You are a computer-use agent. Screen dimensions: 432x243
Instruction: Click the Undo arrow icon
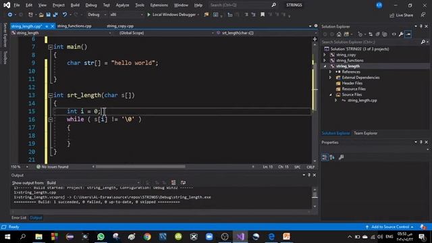[x=65, y=15]
